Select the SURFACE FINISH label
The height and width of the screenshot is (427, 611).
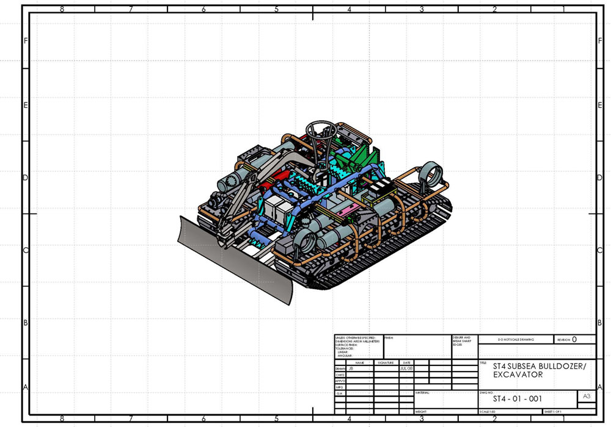[x=346, y=345]
